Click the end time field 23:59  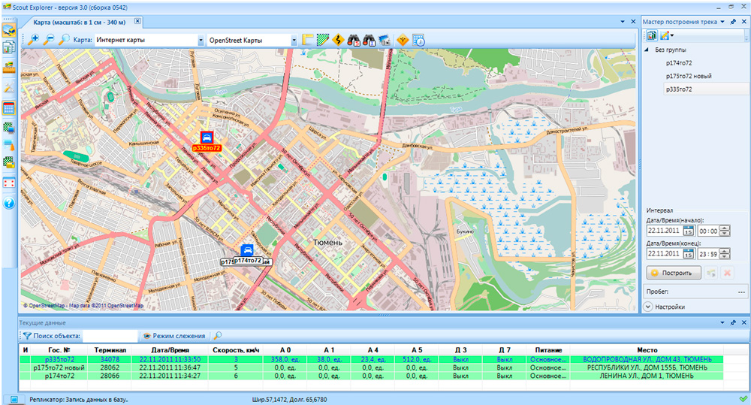point(709,254)
